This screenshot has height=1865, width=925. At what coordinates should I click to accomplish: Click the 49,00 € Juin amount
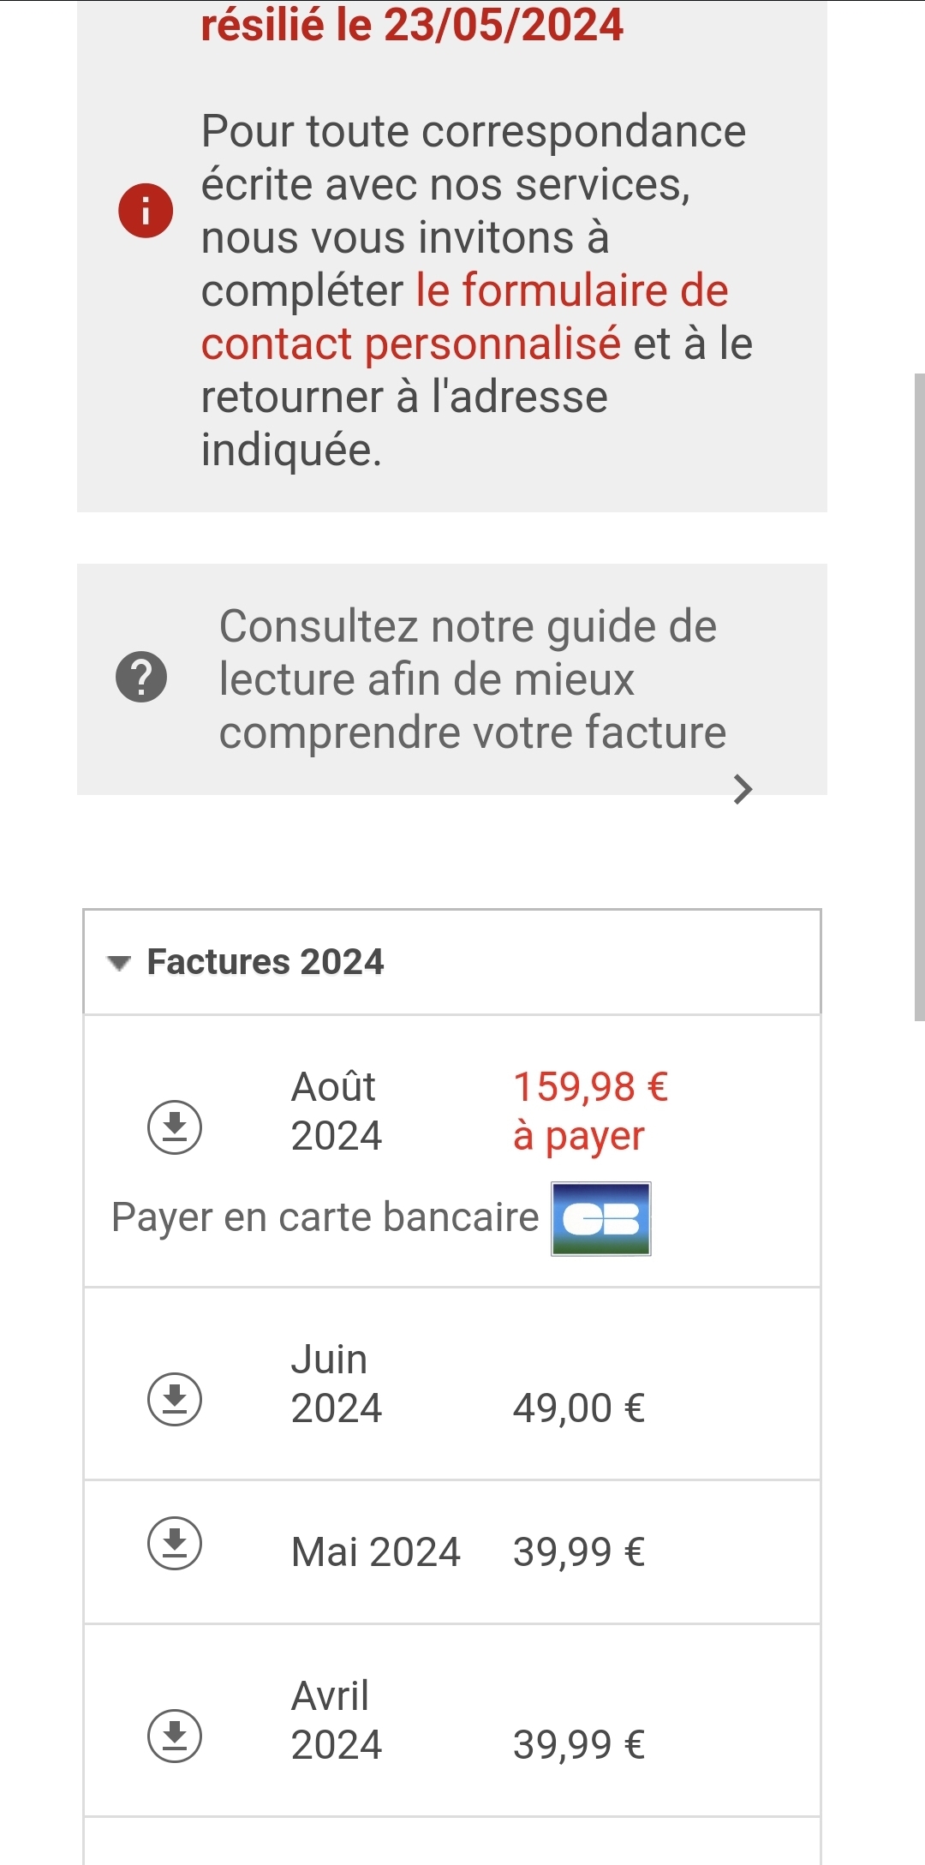pos(578,1408)
